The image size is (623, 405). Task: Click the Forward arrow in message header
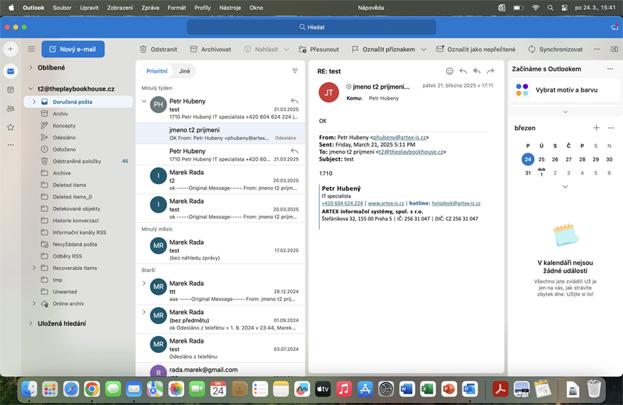tap(490, 71)
